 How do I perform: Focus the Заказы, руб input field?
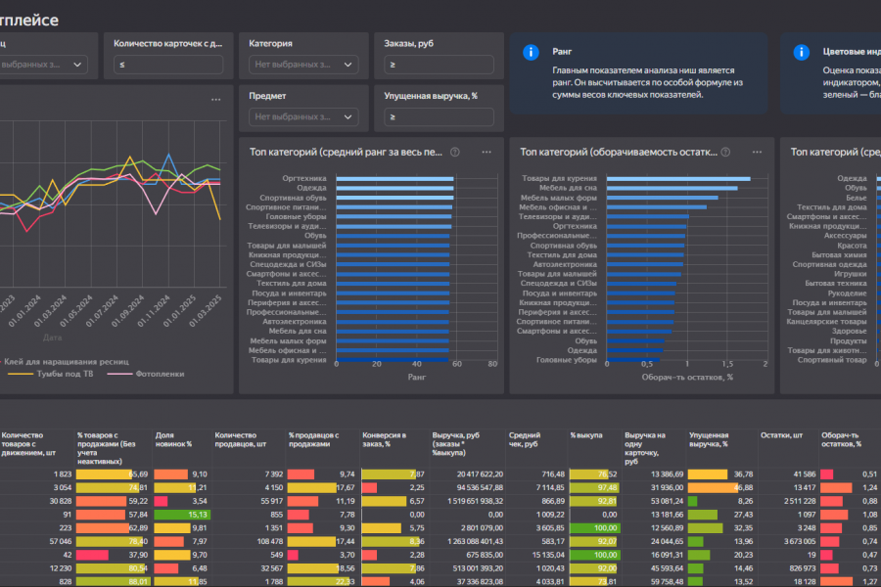(439, 65)
